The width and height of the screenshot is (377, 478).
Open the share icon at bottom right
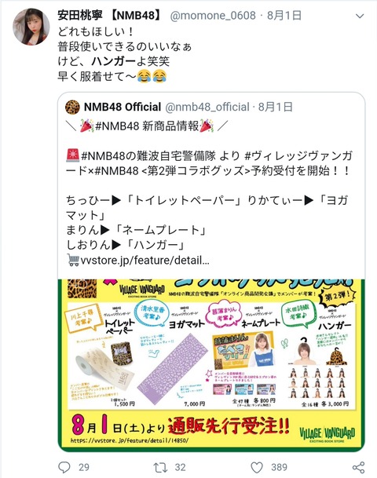358,467
